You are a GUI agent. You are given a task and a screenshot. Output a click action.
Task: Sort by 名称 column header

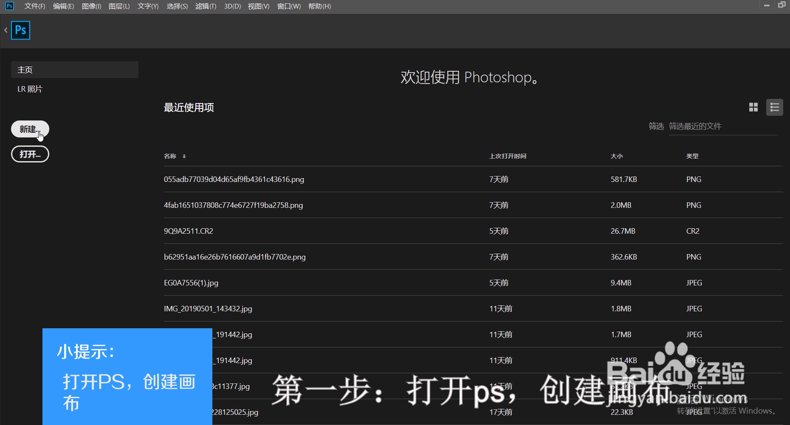click(170, 156)
